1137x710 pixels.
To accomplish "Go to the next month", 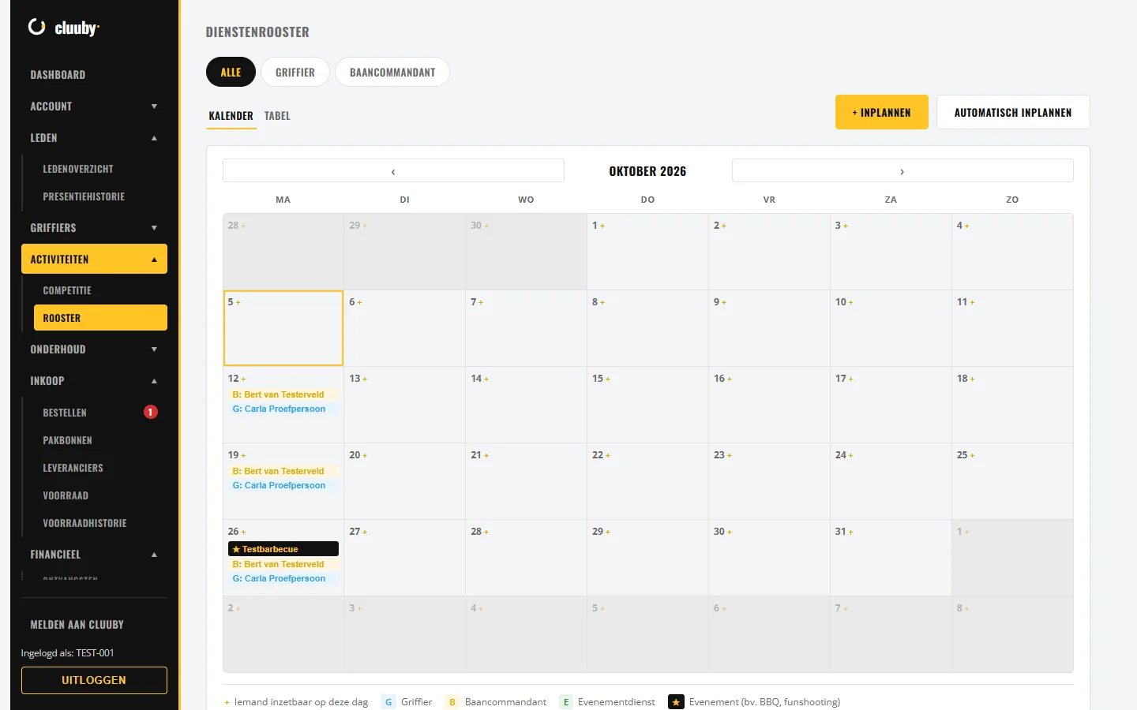I will click(902, 171).
